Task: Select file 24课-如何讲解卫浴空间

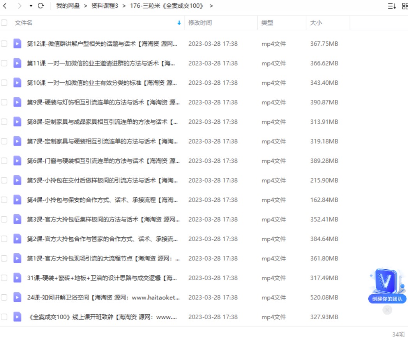Action: (x=103, y=297)
